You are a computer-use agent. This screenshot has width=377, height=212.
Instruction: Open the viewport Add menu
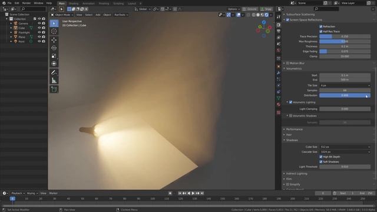(x=98, y=15)
